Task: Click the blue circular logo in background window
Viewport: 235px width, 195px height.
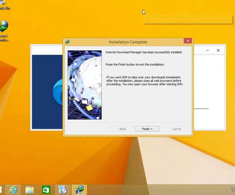Action: (58, 92)
